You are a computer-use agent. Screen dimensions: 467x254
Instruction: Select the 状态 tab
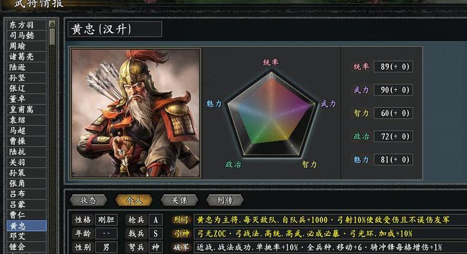[x=88, y=200]
